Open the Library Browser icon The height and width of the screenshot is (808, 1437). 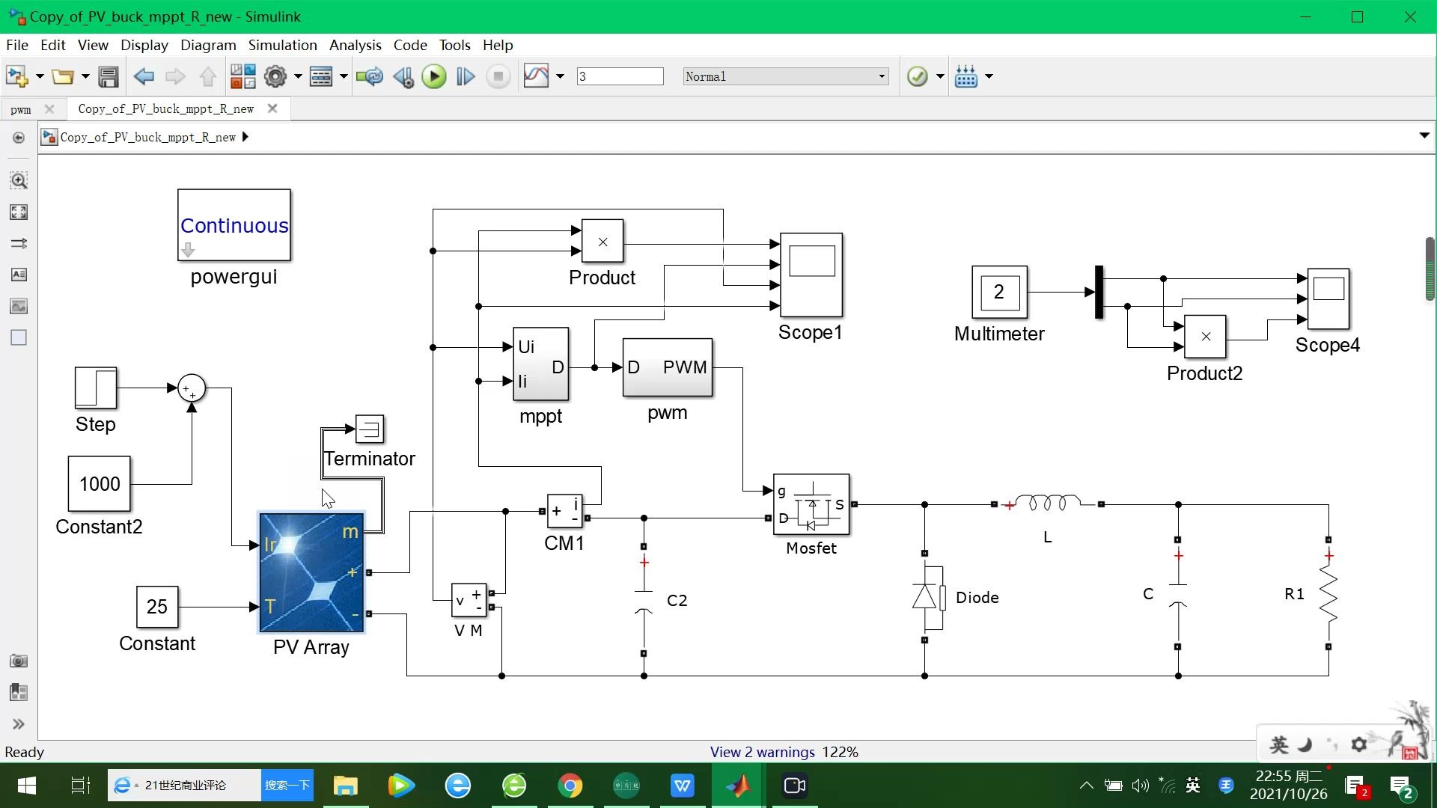point(242,76)
